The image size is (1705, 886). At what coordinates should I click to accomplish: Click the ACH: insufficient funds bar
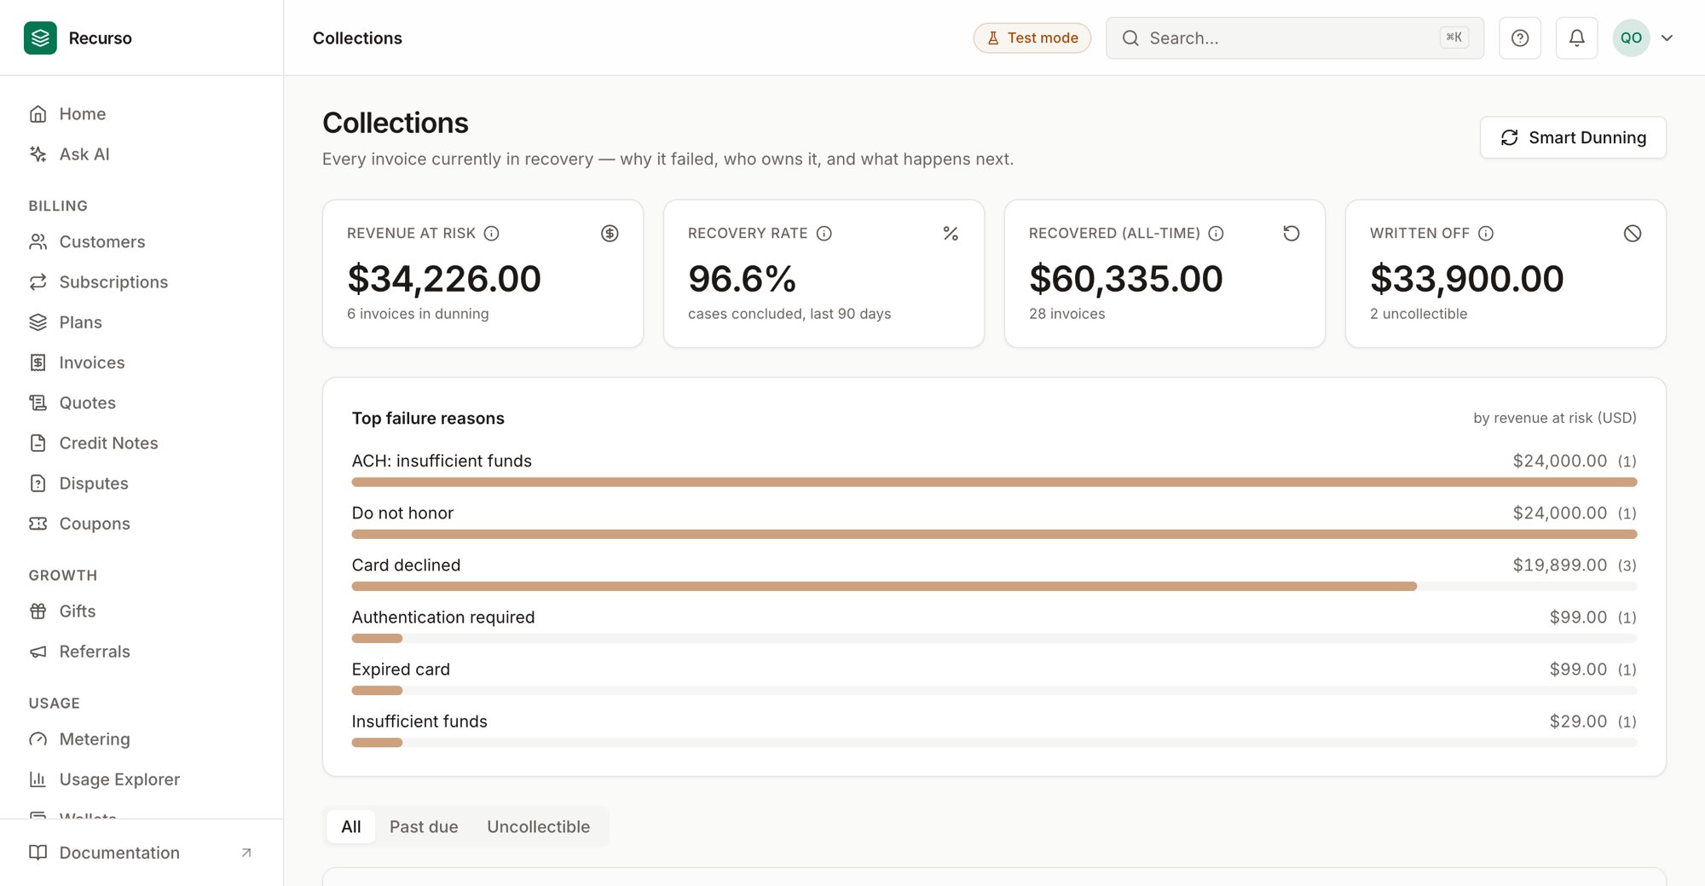coord(994,482)
